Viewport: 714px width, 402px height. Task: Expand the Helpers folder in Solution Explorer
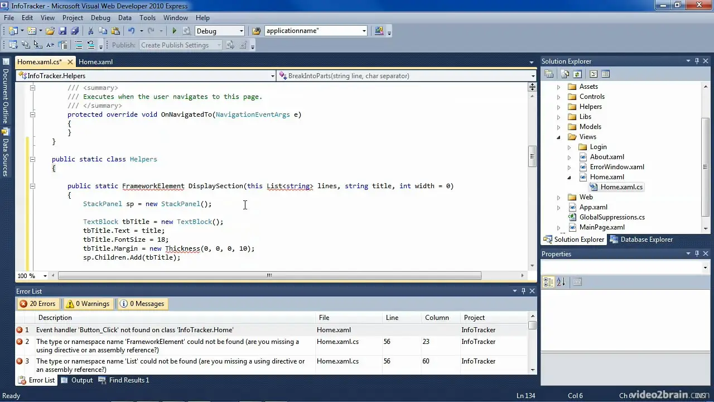point(559,107)
